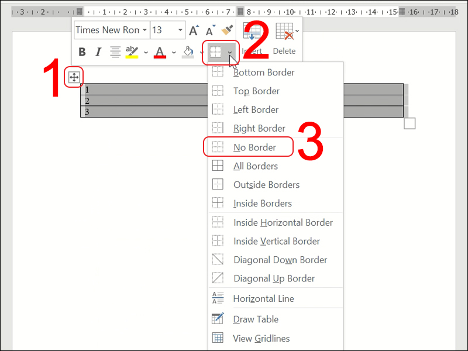Increase font size with the larger A icon
The image size is (468, 351).
[194, 30]
